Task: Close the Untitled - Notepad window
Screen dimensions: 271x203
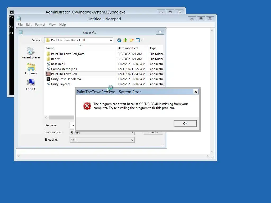Action: (210, 19)
